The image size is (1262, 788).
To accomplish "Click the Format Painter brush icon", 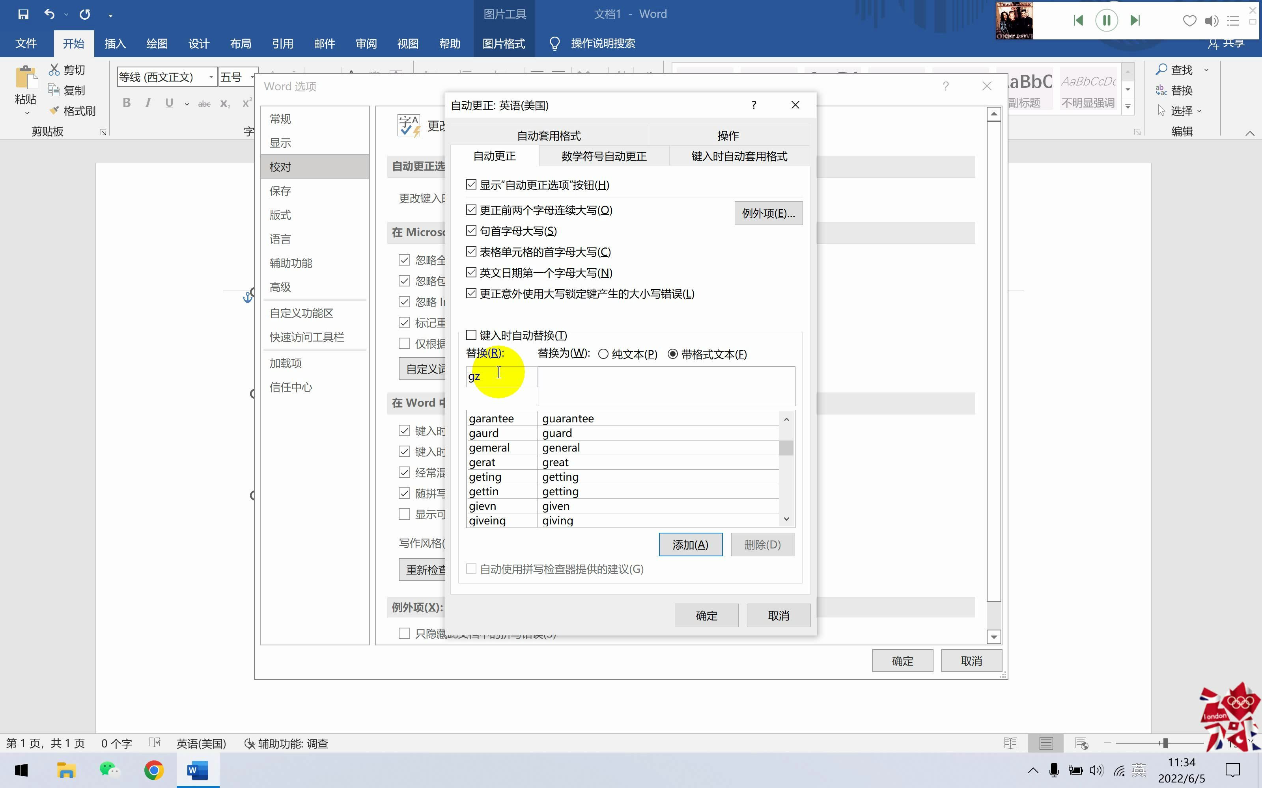I will (54, 110).
